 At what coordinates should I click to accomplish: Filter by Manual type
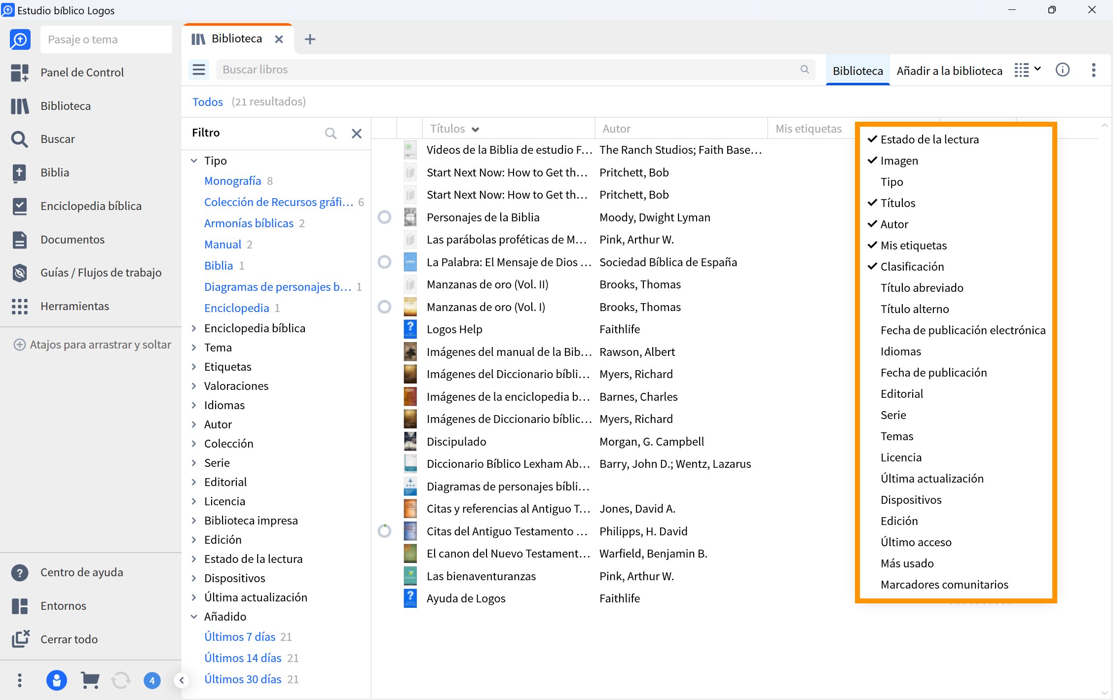click(223, 245)
